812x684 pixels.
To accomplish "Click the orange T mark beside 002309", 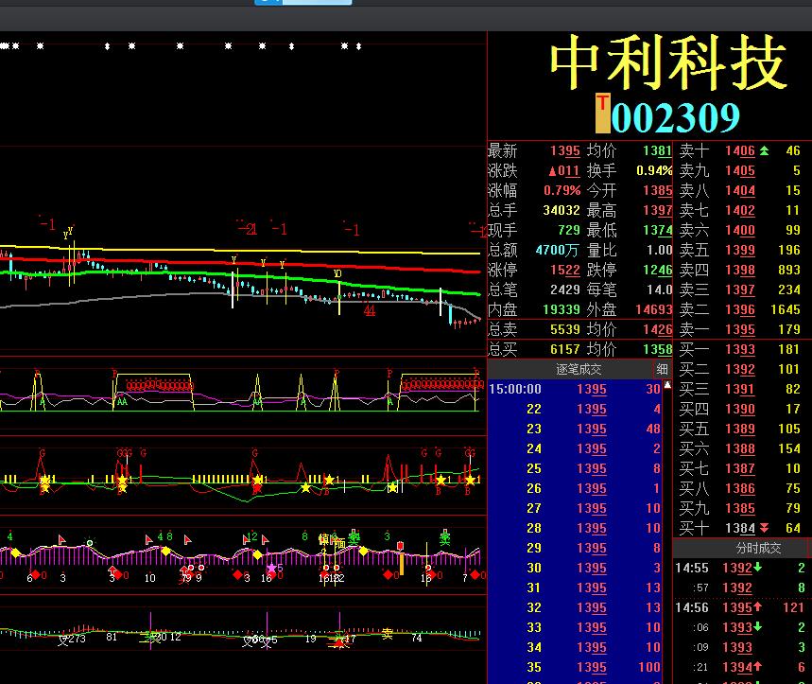I will [x=602, y=114].
